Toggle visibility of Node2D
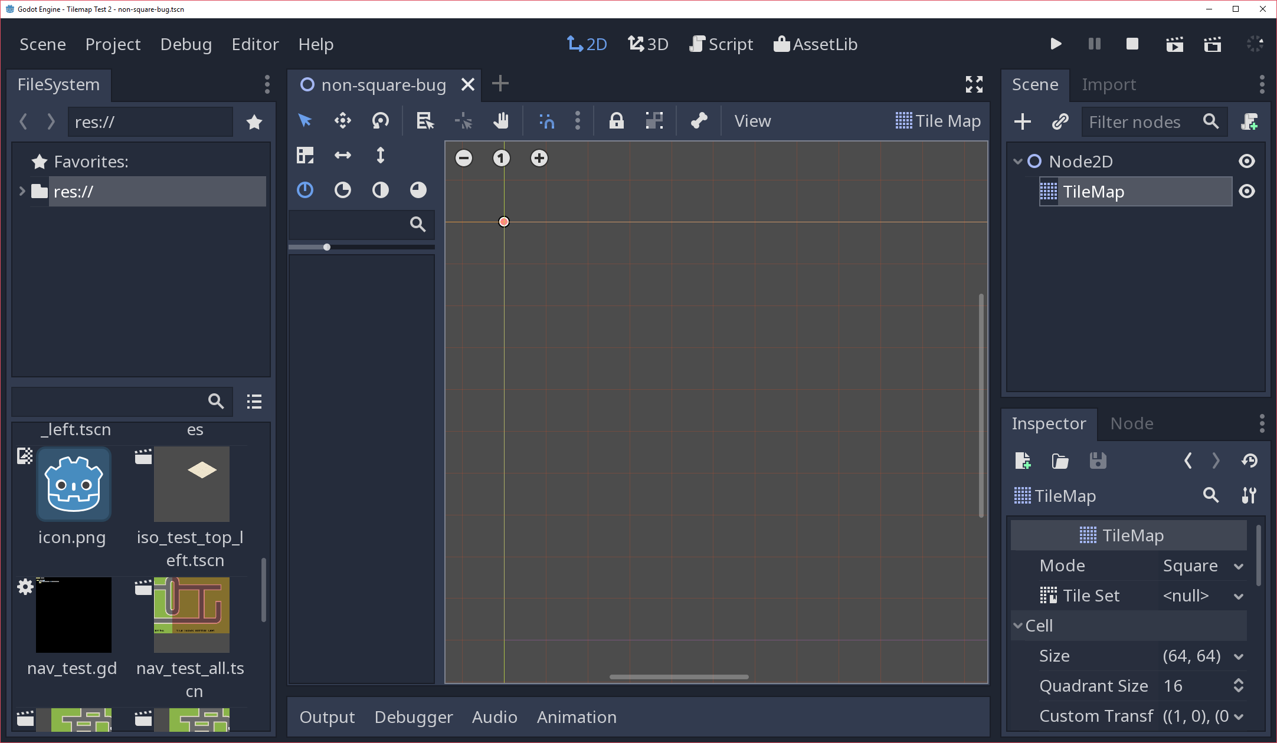This screenshot has height=743, width=1277. click(1247, 161)
